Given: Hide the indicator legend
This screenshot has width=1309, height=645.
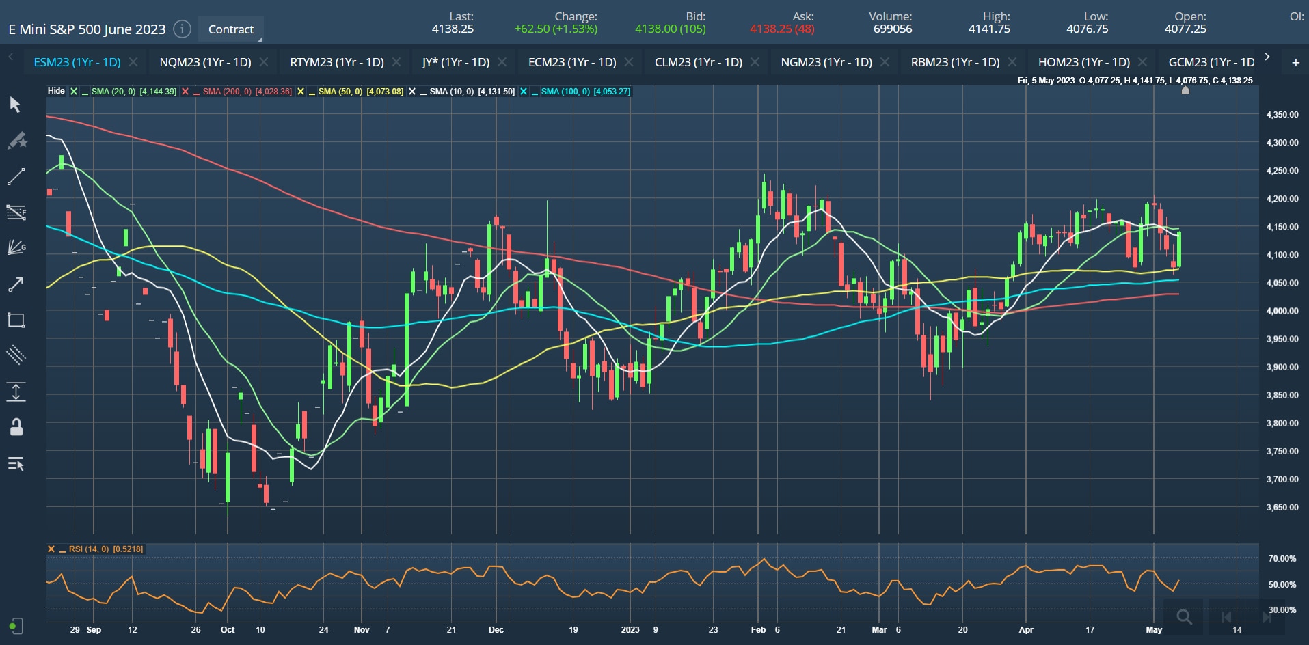Looking at the screenshot, I should click(x=56, y=91).
